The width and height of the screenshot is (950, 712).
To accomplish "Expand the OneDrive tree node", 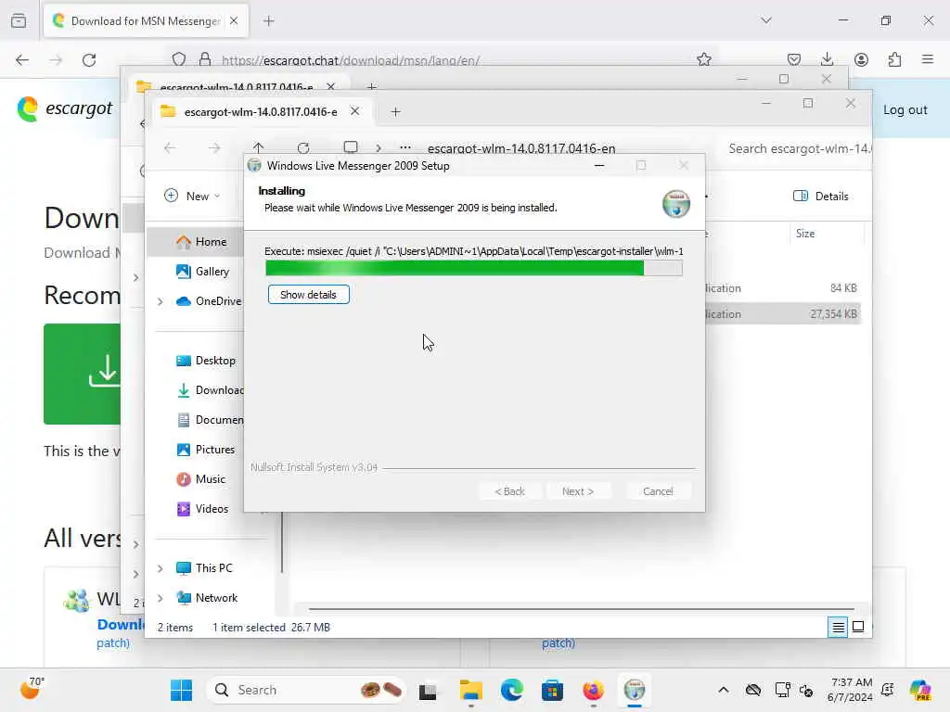I will (160, 301).
